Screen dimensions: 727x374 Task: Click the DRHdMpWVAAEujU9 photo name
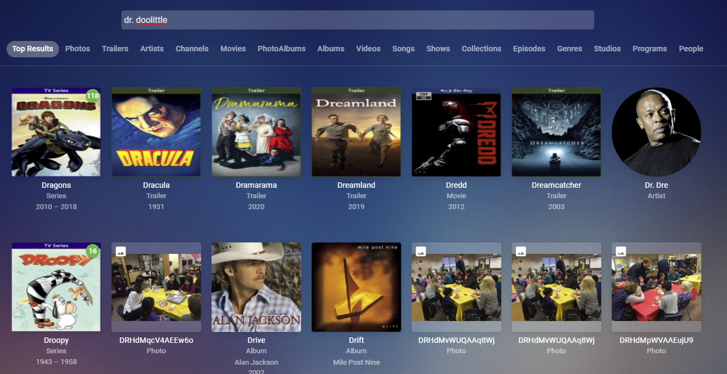coord(656,340)
